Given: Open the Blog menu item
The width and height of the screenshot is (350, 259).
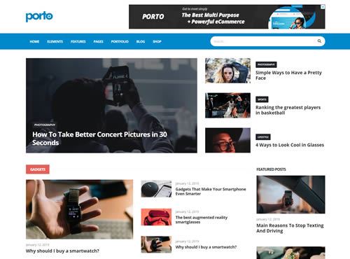Looking at the screenshot, I should point(141,41).
